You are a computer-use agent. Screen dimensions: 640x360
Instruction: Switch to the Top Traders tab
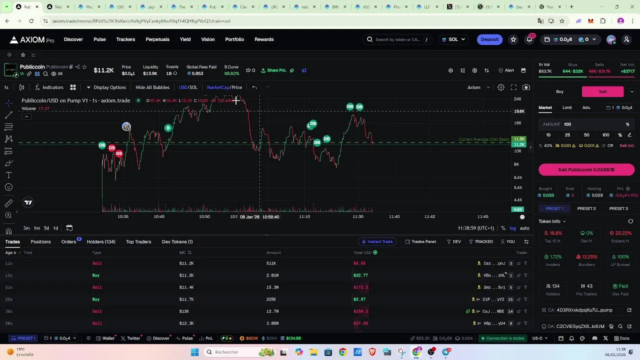click(138, 242)
